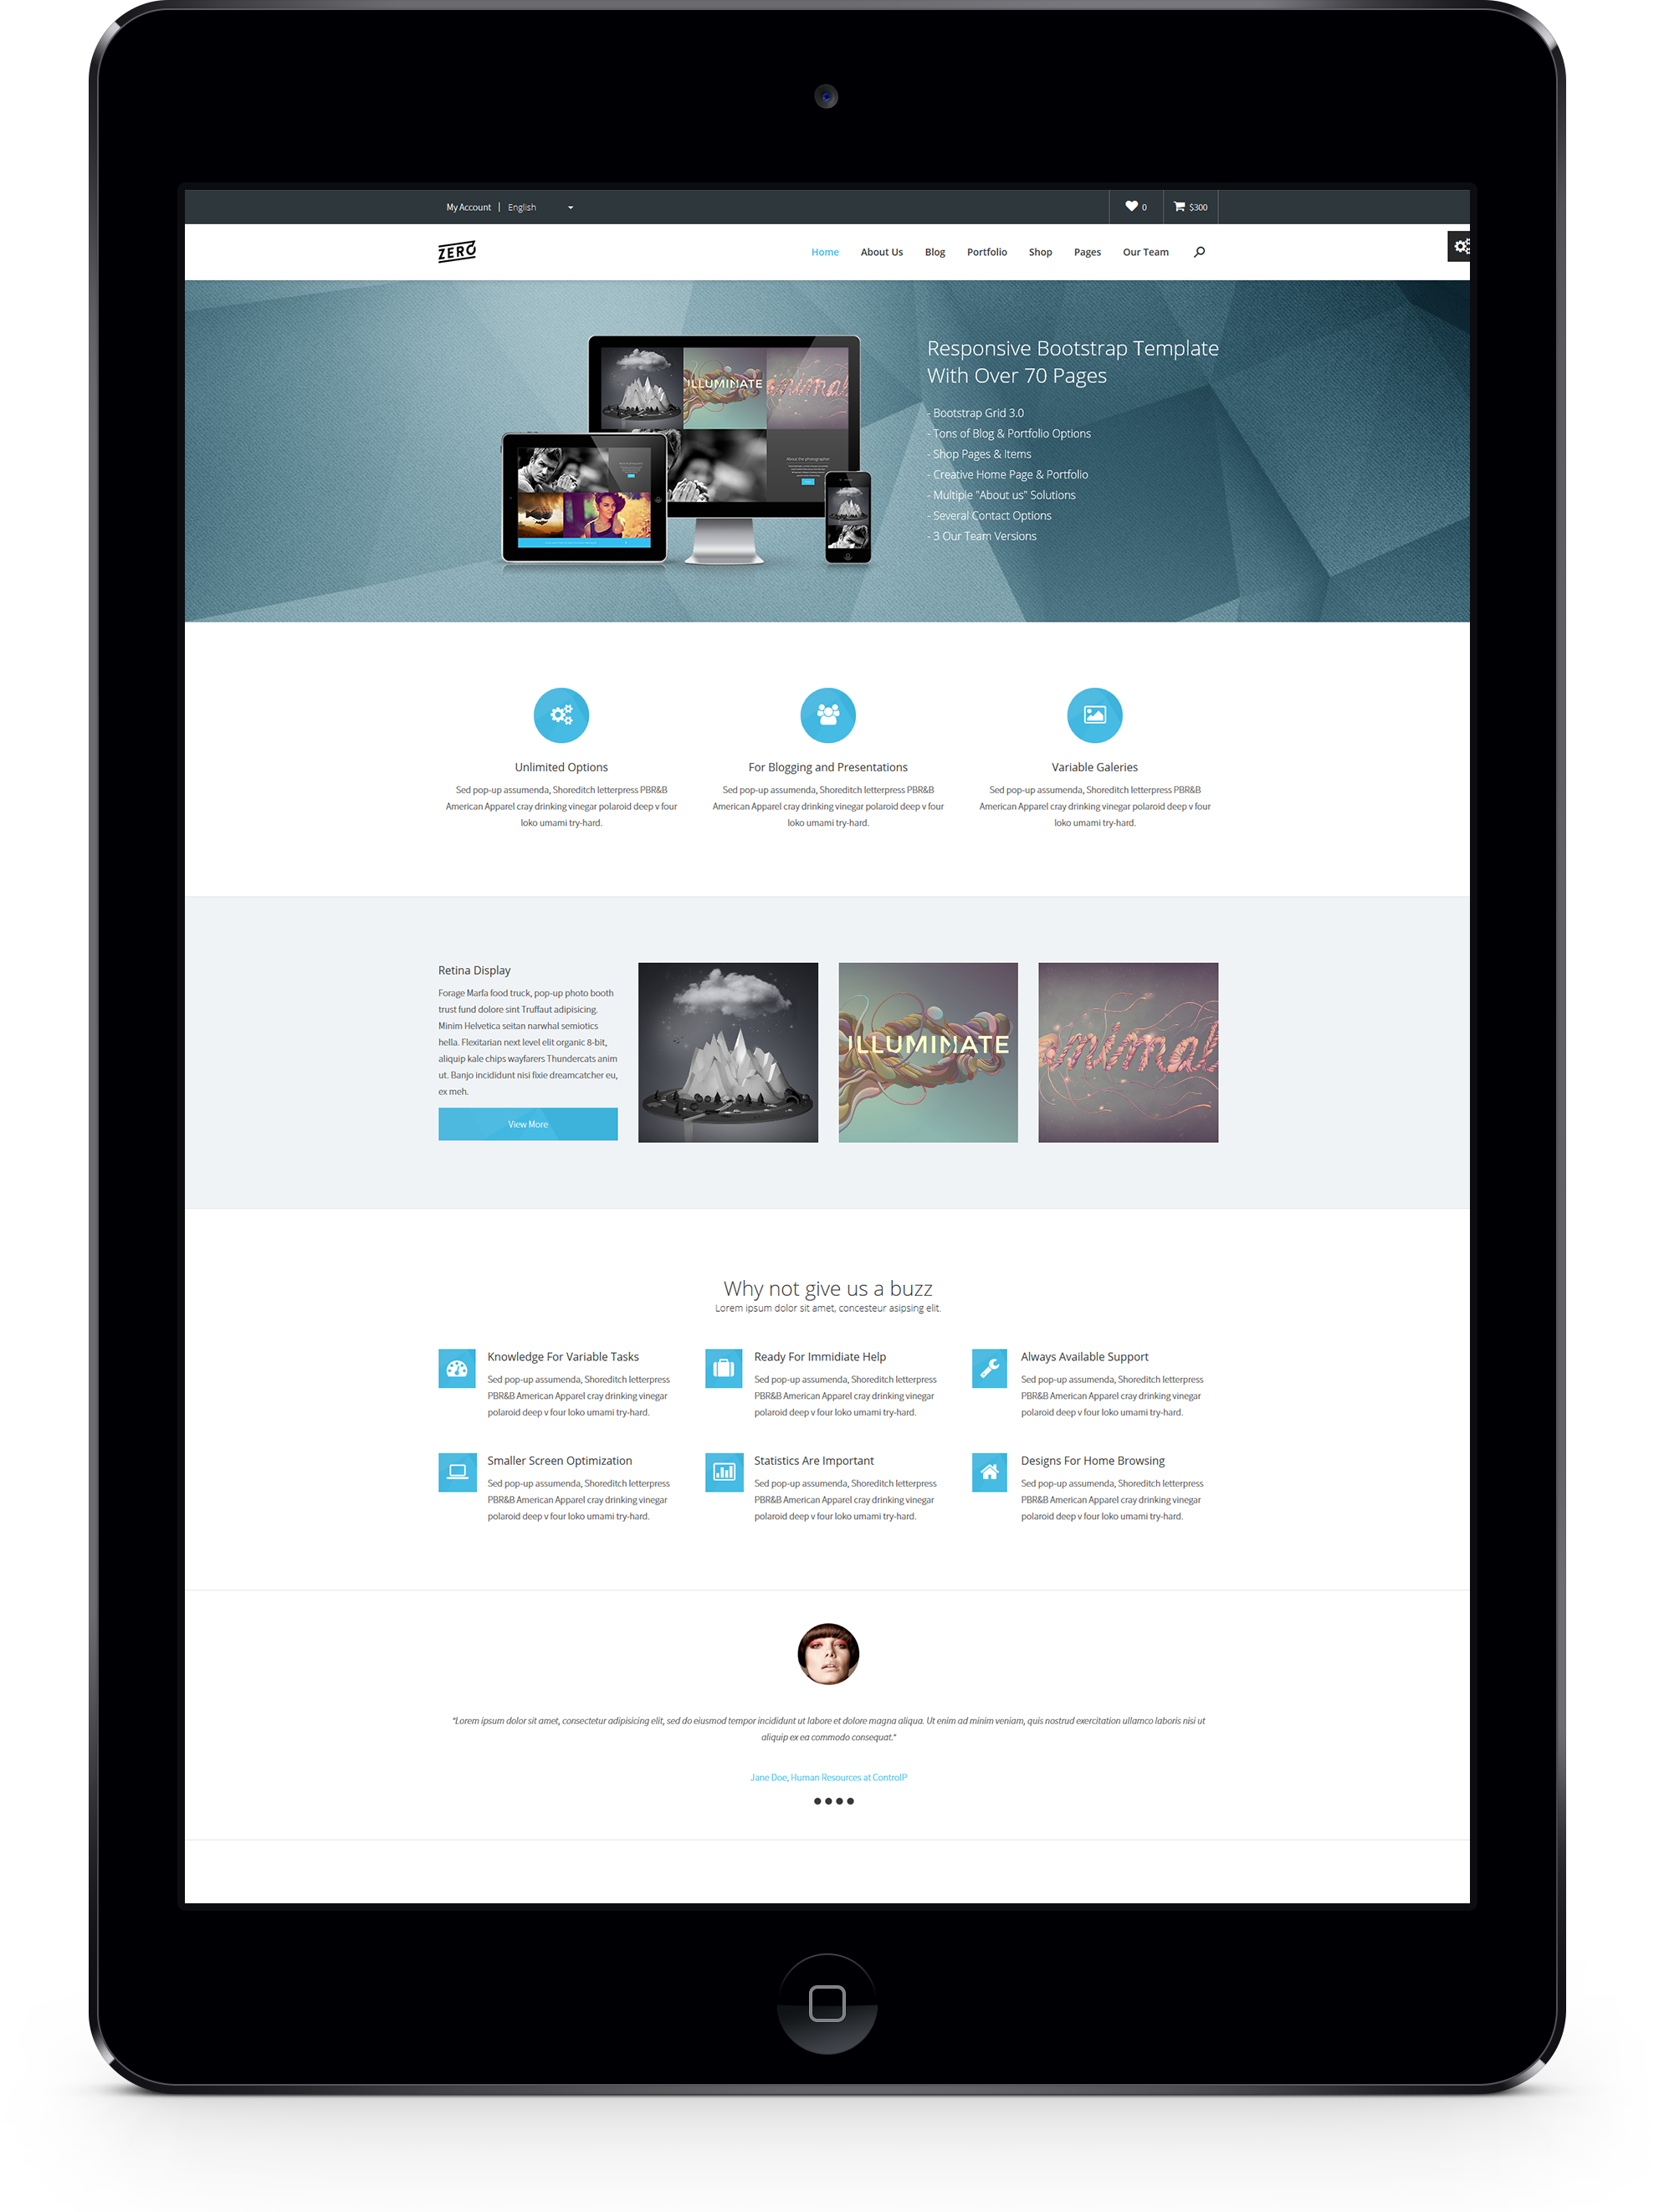The height and width of the screenshot is (2212, 1654).
Task: Open the My Account dropdown in top bar
Action: (x=460, y=208)
